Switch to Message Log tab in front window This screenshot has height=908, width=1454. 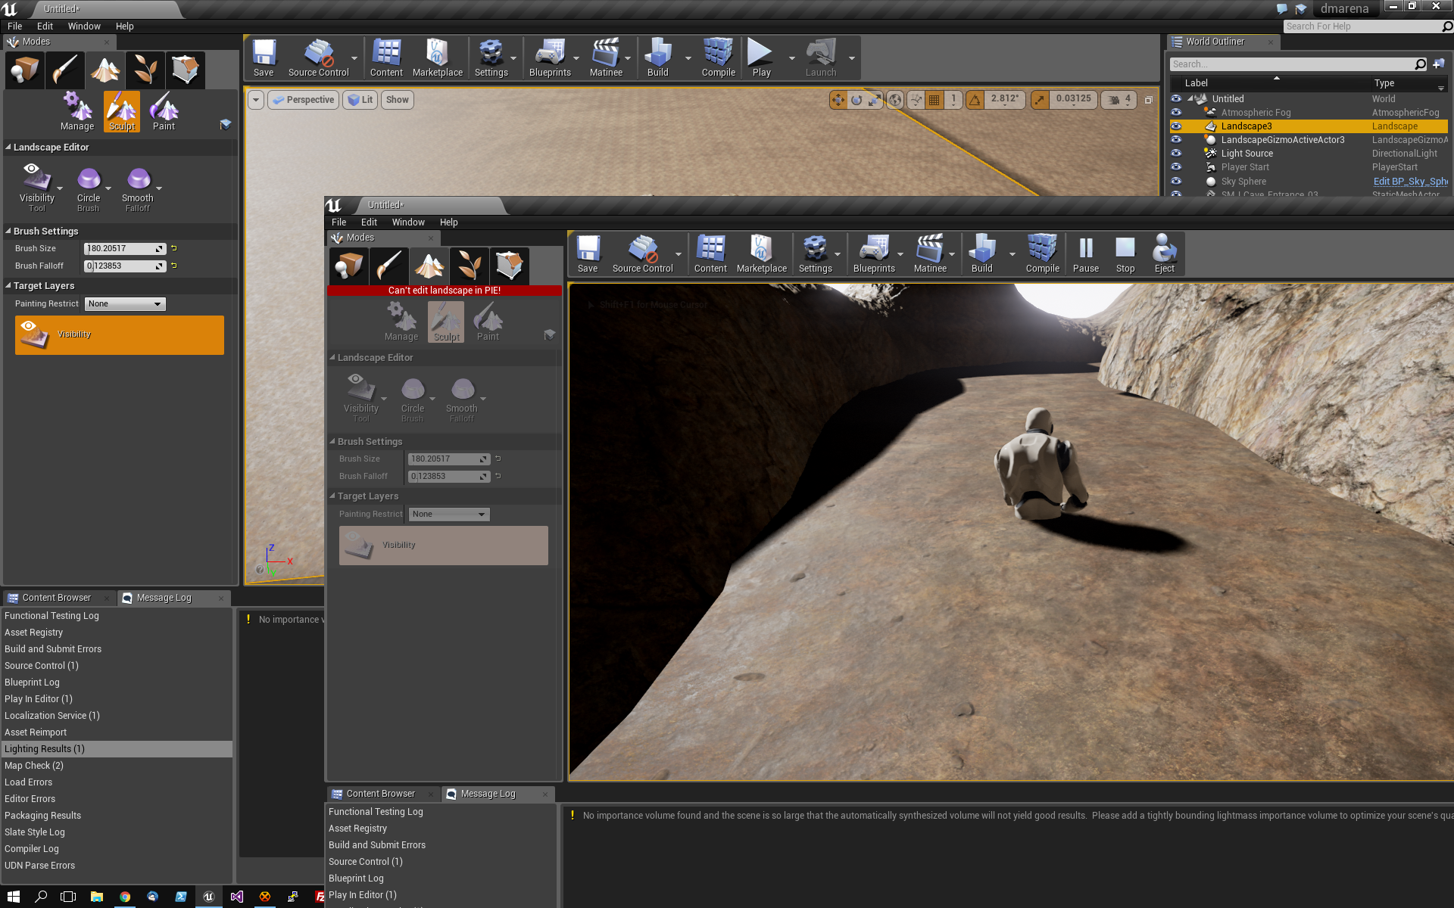[488, 794]
